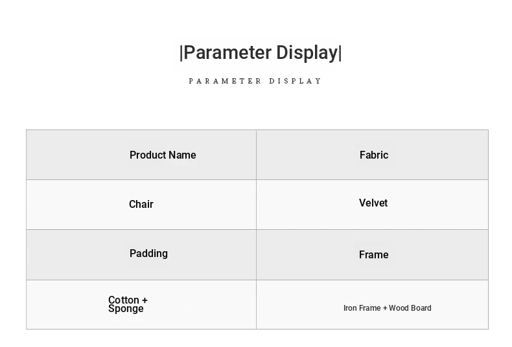Click the "Padding" label cell

point(148,254)
